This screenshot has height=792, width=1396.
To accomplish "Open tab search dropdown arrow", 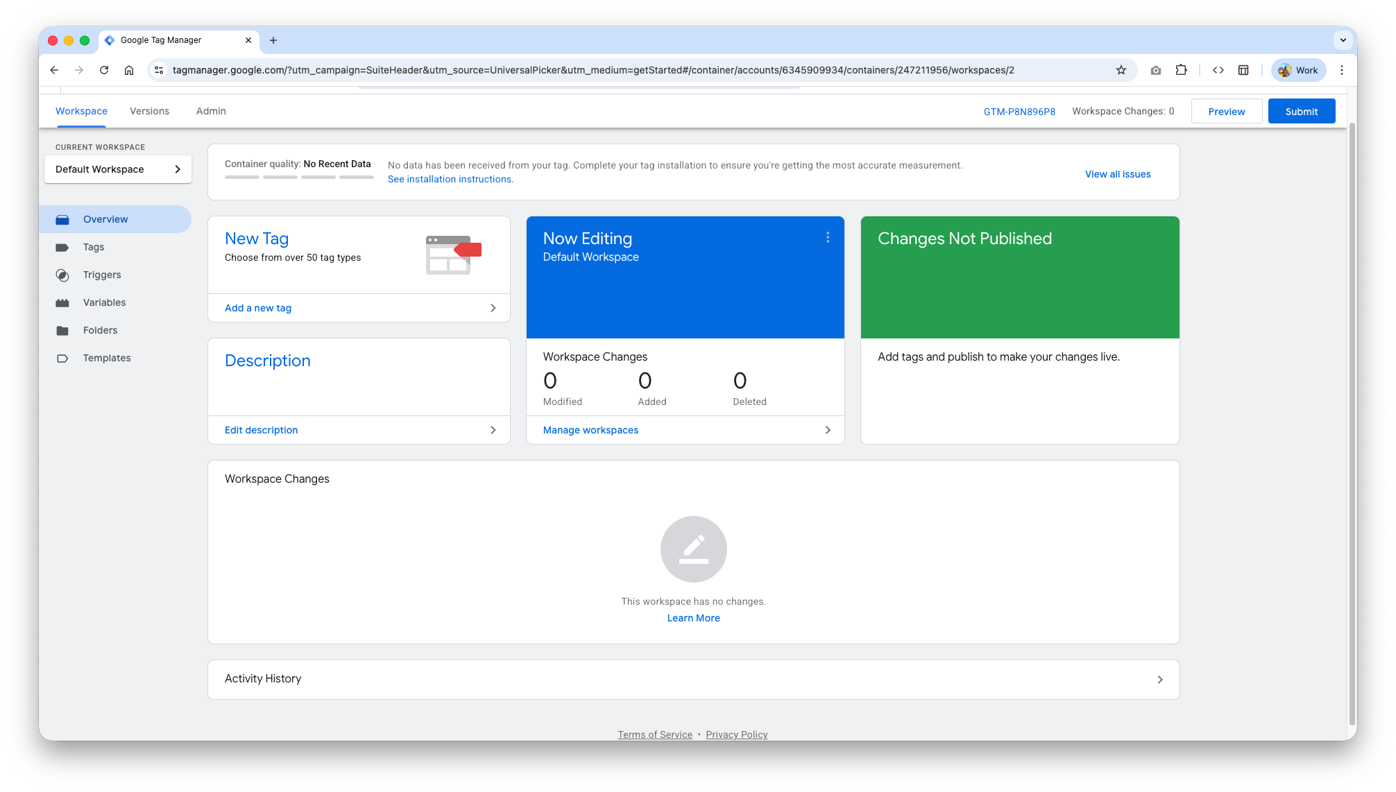I will click(1343, 40).
